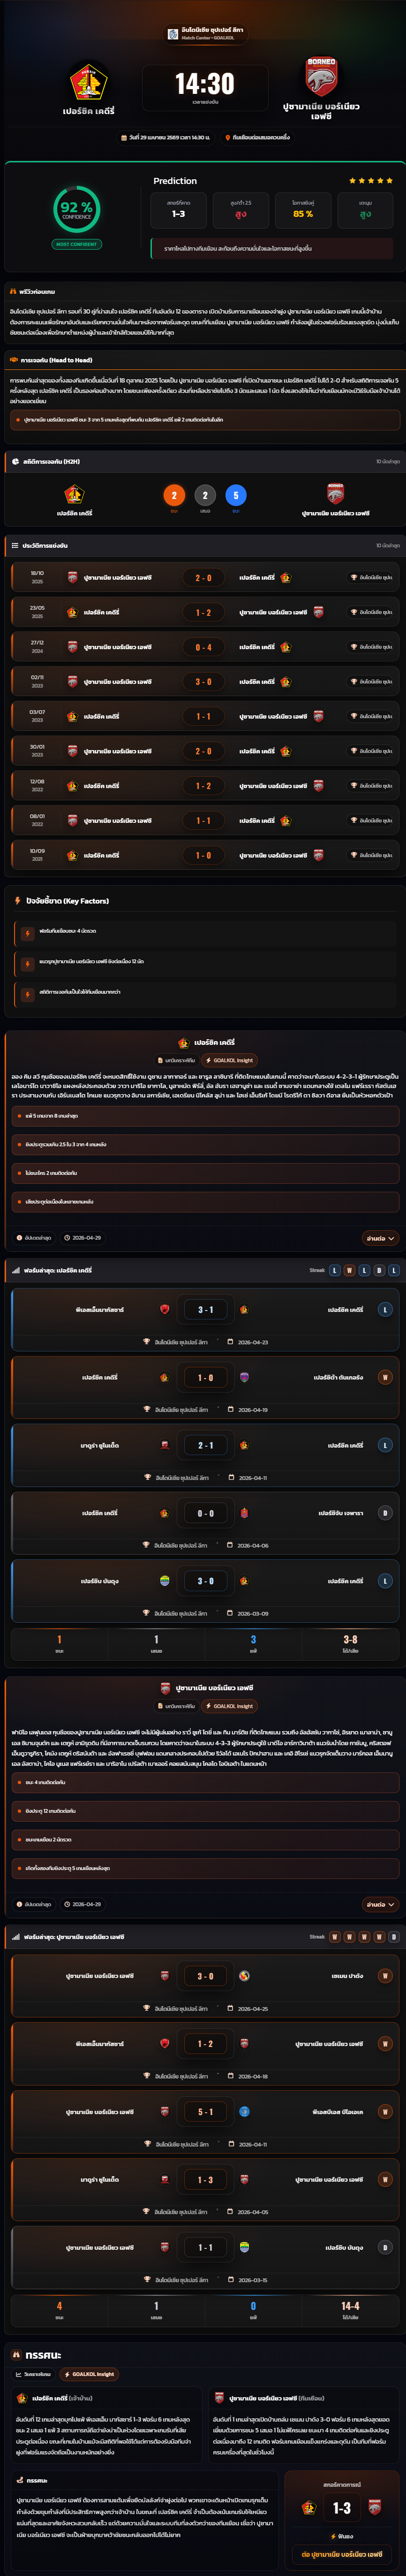Click the Borneo FC crest in header

click(321, 76)
